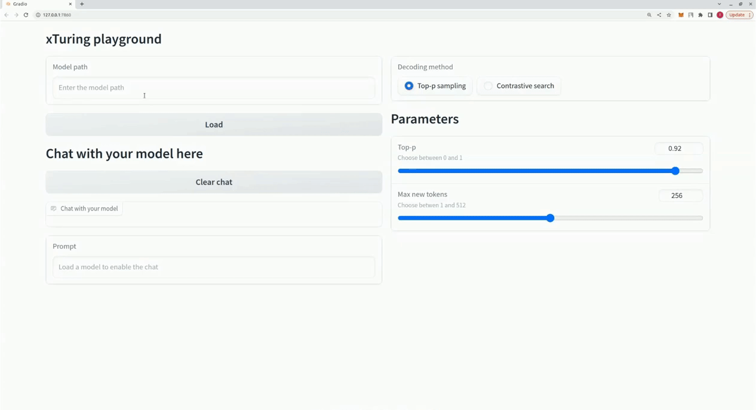Click the 'Choose between 0 and 1' hint
This screenshot has height=410, width=756.
click(430, 158)
